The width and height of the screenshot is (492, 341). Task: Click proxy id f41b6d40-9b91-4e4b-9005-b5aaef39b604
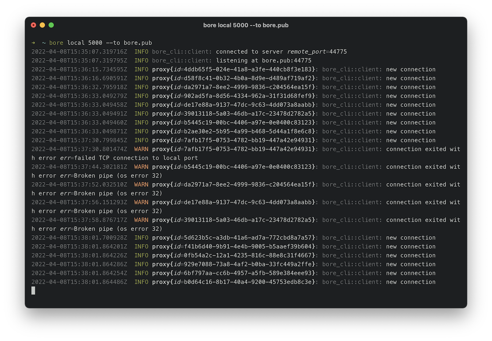pos(248,247)
